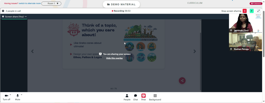265x103 pixels.
Task: Select the Screen share (You) tab
Action: pos(14,17)
